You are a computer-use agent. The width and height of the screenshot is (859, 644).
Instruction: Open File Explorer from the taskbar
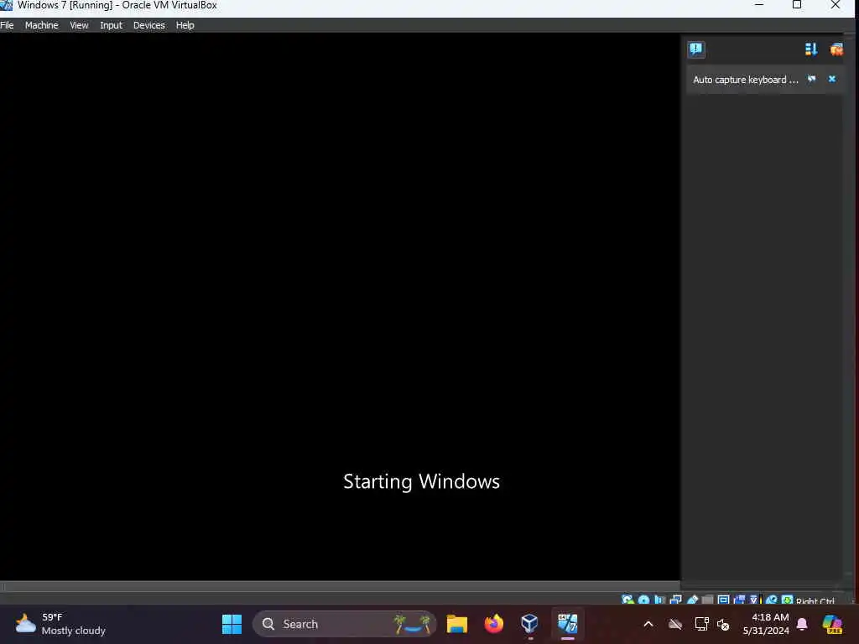coord(457,624)
